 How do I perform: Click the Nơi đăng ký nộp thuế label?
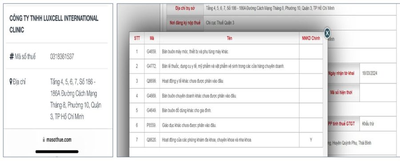[x=185, y=23]
